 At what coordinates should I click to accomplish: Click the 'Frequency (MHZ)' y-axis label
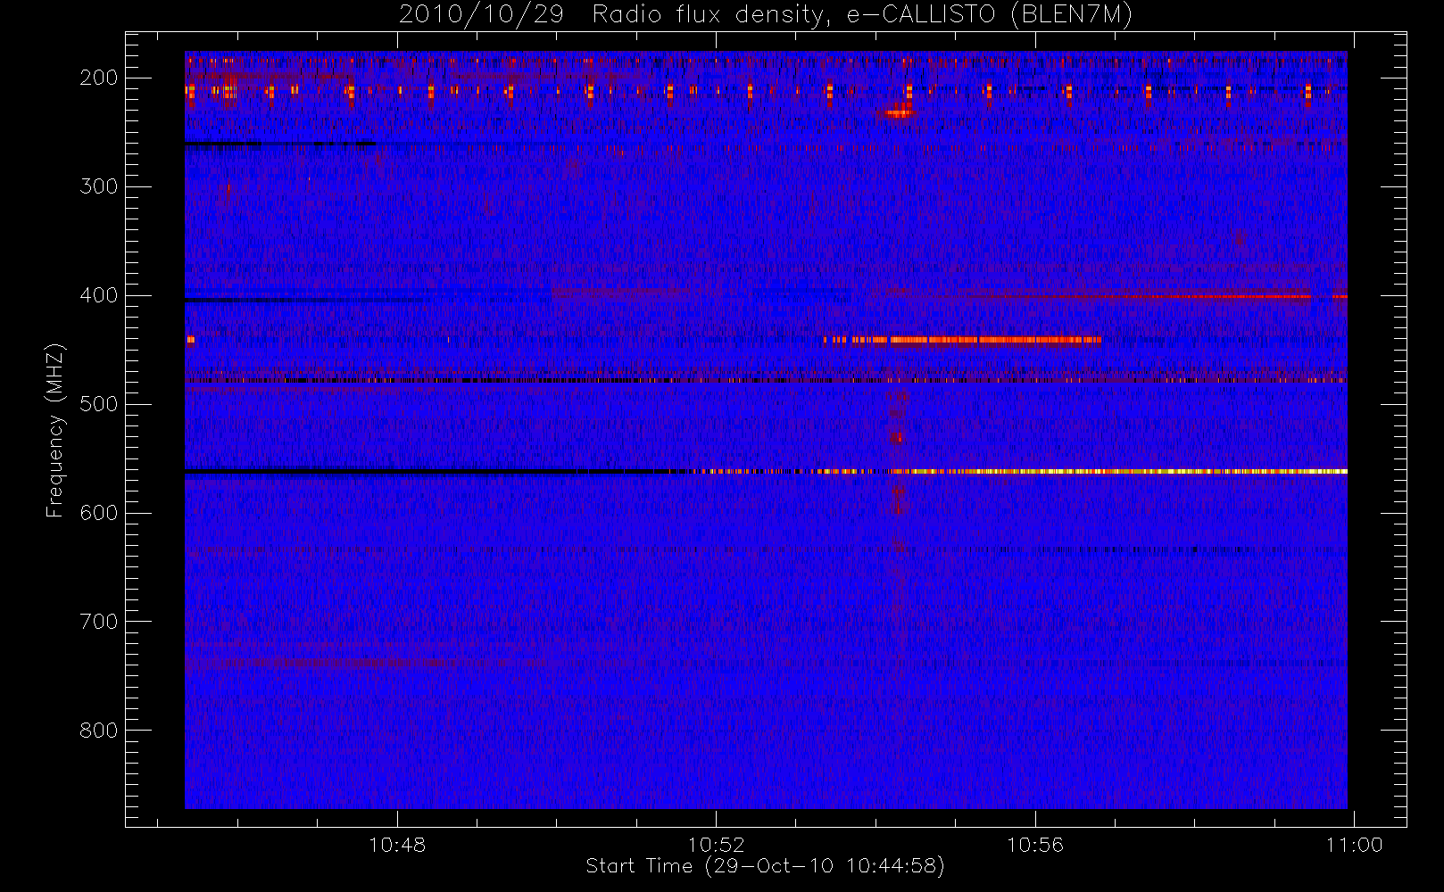point(55,430)
